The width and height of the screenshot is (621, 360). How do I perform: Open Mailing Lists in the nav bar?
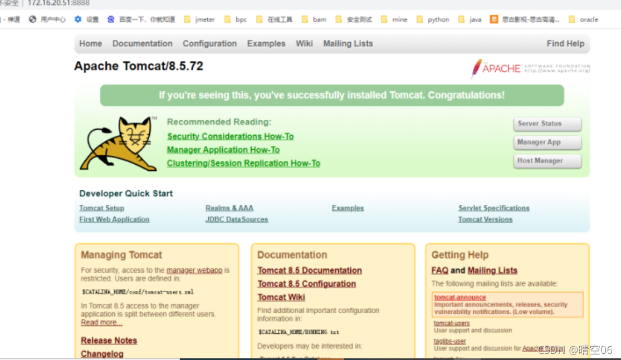click(x=348, y=43)
